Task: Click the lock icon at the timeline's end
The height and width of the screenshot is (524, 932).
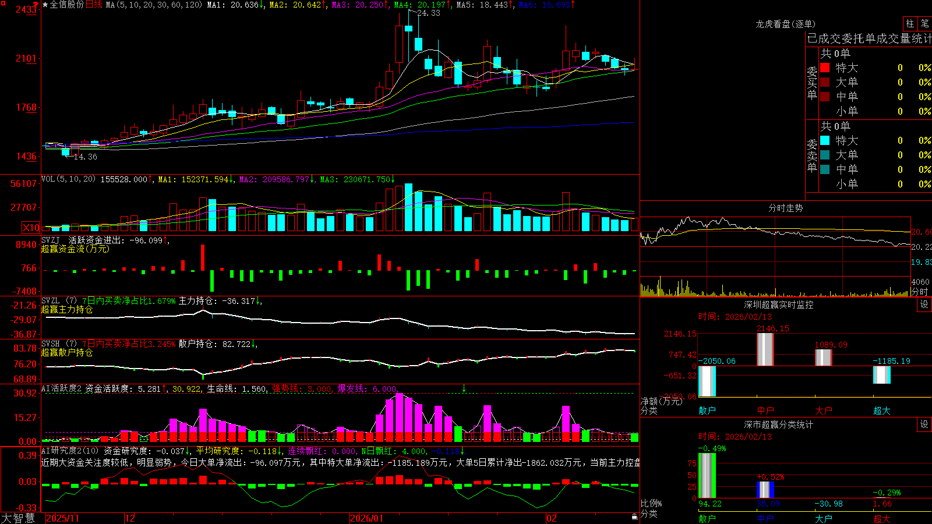Action: (635, 517)
